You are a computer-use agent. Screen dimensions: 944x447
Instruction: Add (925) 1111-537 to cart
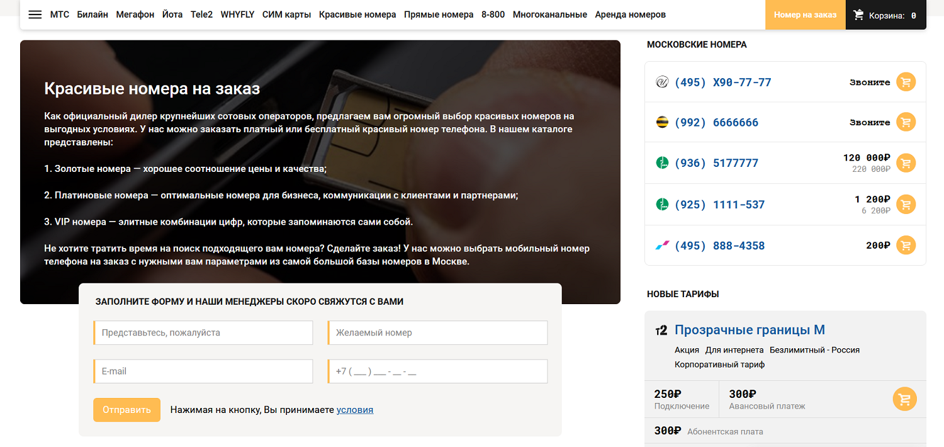coord(906,205)
